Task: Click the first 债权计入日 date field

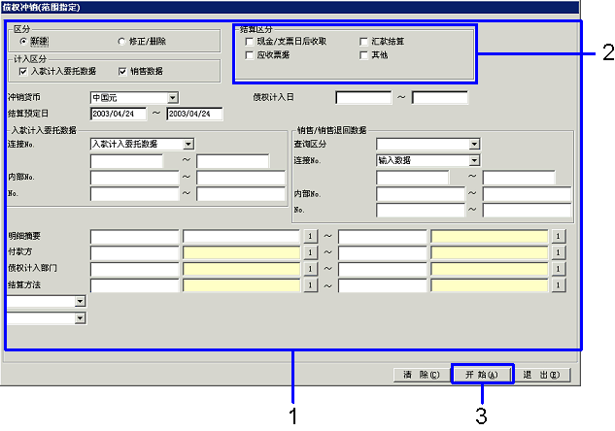Action: pyautogui.click(x=363, y=97)
